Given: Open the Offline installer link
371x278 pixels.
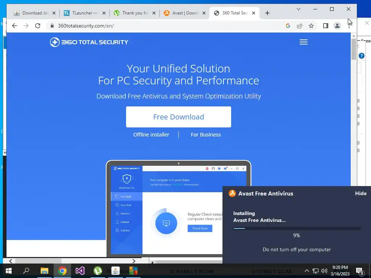Looking at the screenshot, I should tap(151, 135).
